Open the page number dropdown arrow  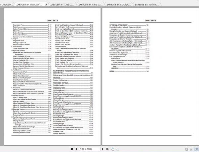coord(99,149)
